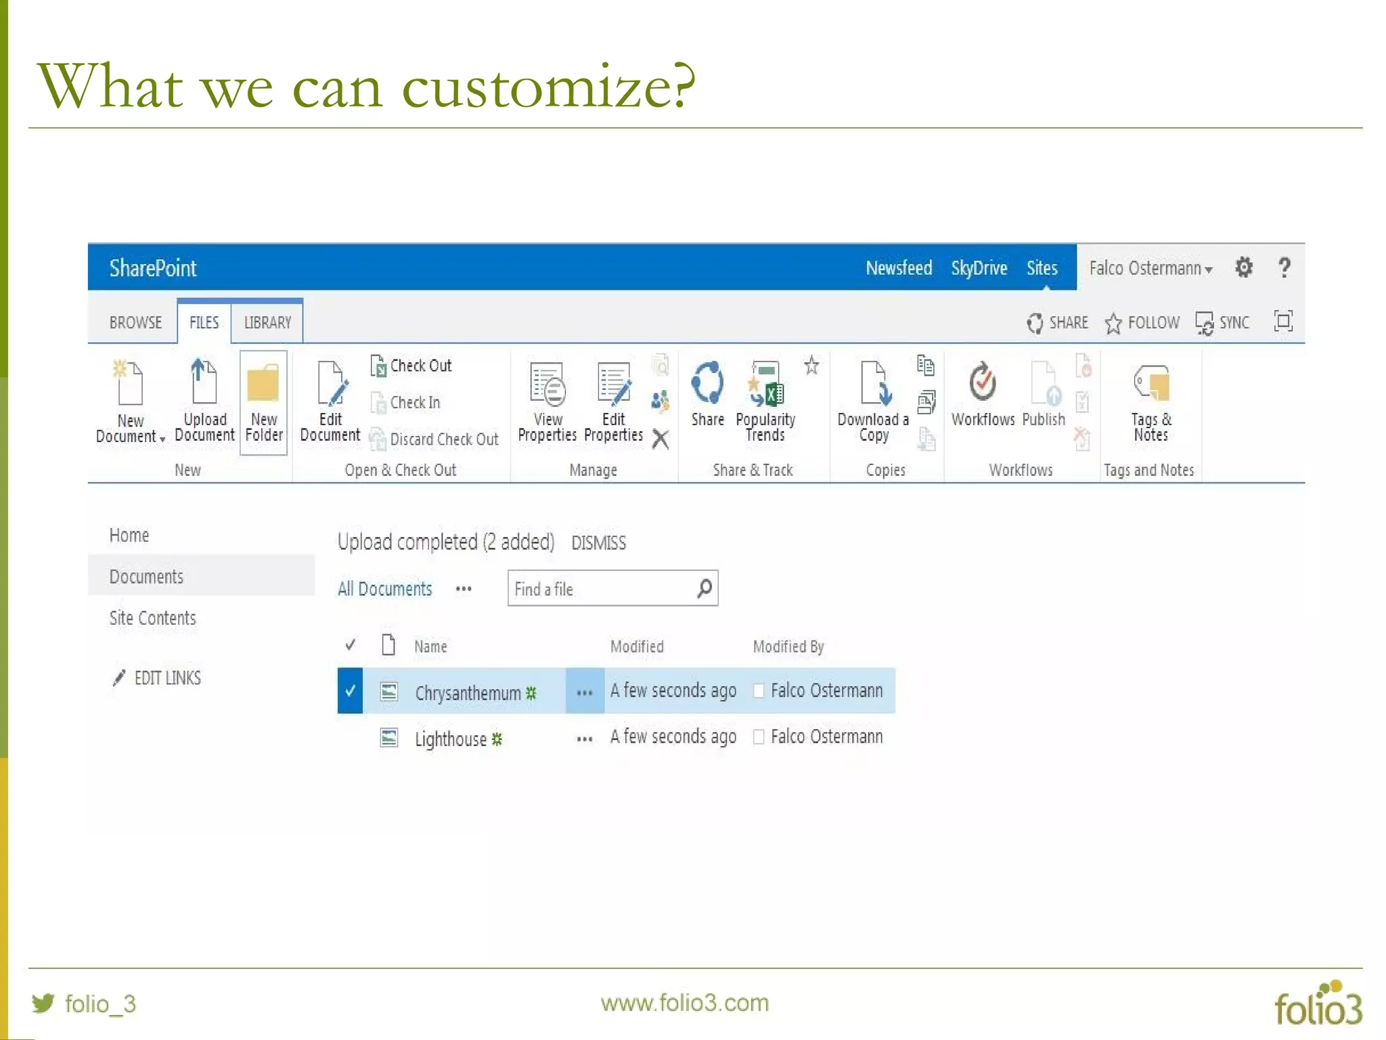This screenshot has width=1386, height=1040.
Task: Click the Chrysanthemum image file icon
Action: pyautogui.click(x=388, y=691)
